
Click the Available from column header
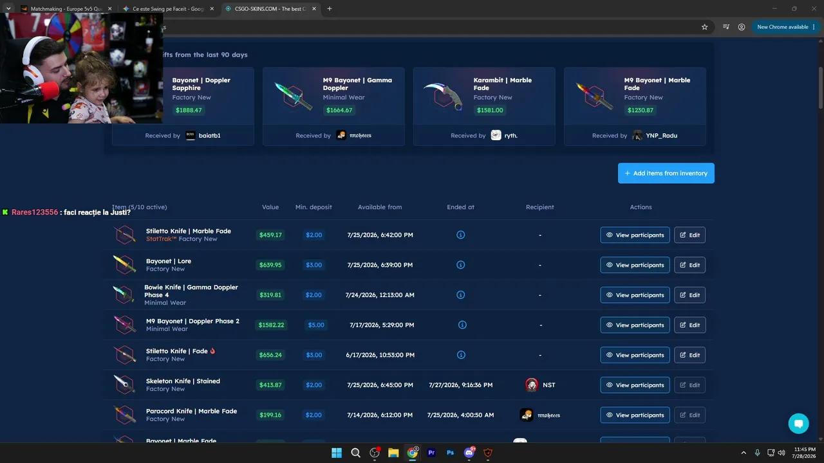pos(380,207)
